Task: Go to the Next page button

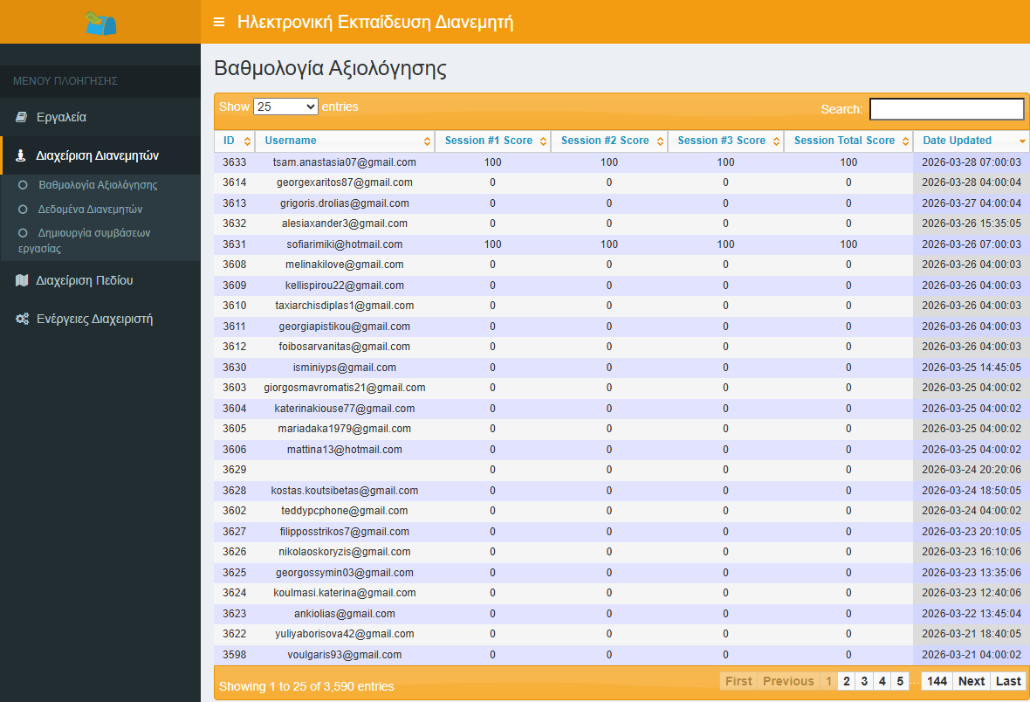Action: coord(971,681)
